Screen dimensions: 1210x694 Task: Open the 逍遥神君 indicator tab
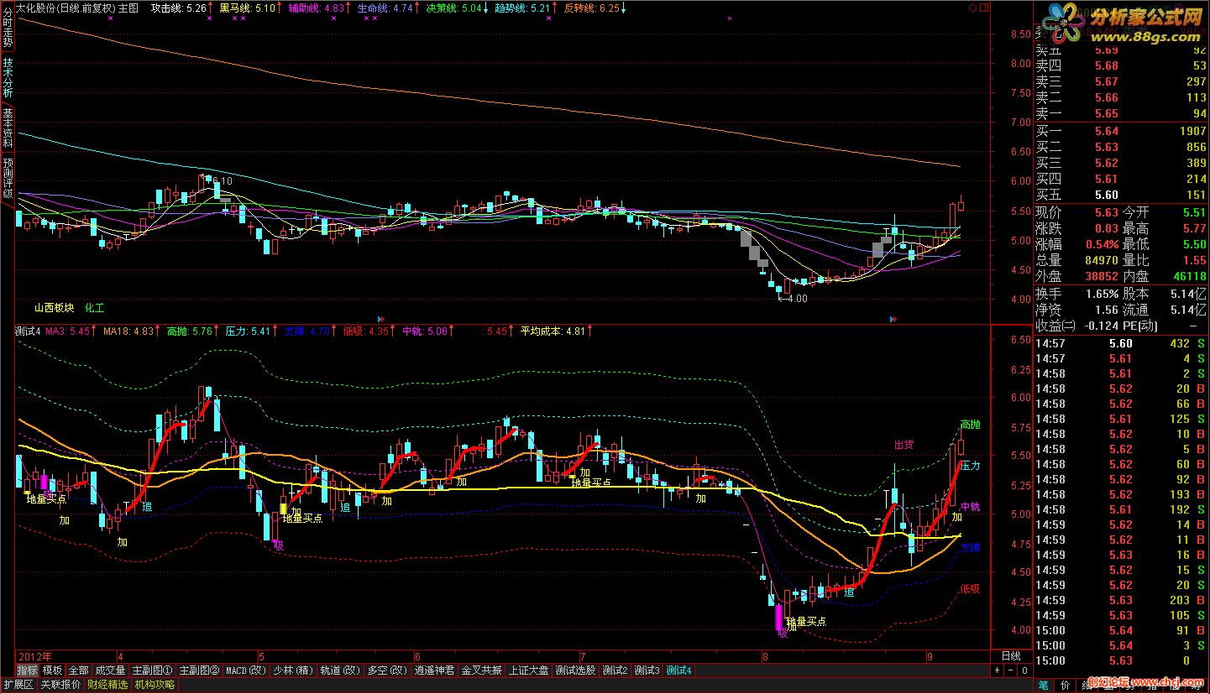click(x=434, y=671)
